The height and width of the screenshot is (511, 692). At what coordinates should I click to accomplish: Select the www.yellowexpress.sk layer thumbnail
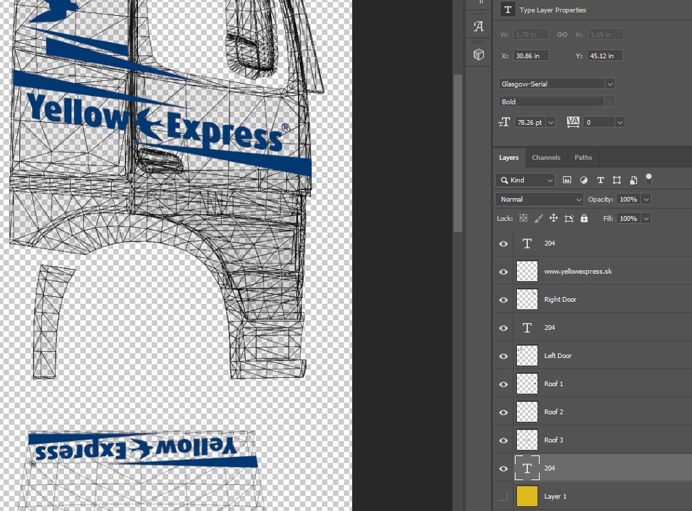point(527,271)
